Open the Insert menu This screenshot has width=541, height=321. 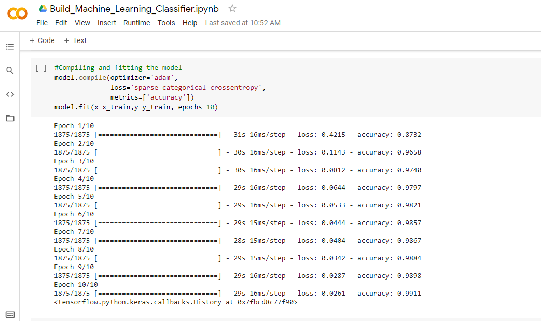tap(107, 23)
